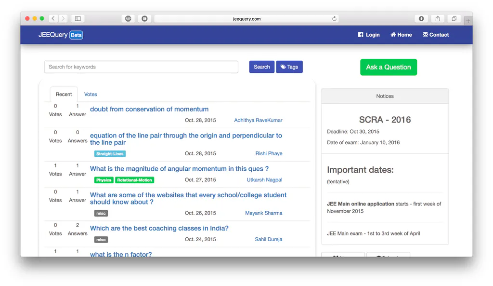Show all tabs icon in Safari
Viewport: 493px width, 286px height.
coord(454,19)
